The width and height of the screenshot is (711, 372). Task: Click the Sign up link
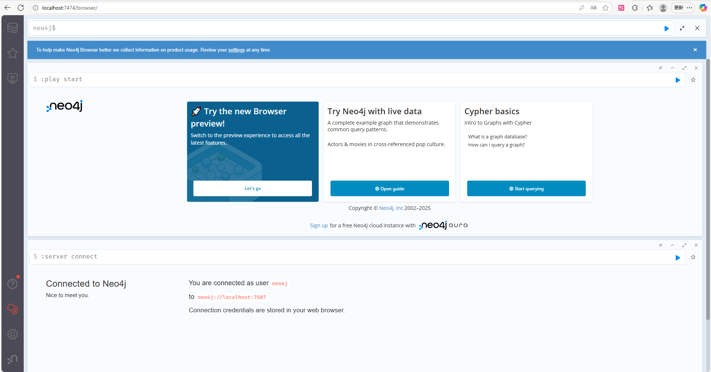(x=319, y=225)
